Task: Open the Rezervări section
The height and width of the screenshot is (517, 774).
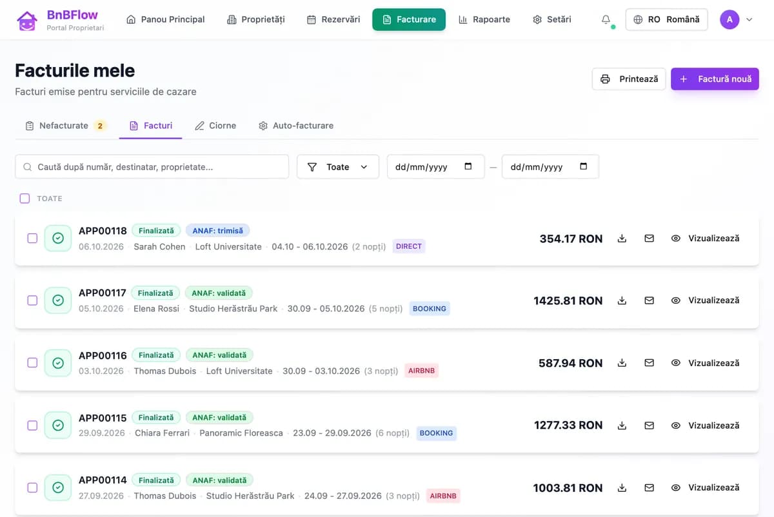Action: (x=333, y=19)
